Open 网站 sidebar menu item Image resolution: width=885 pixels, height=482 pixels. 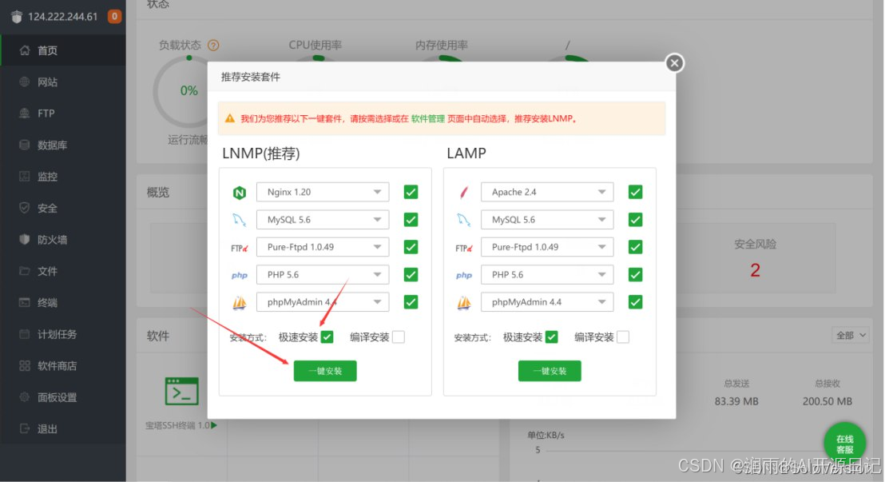coord(63,82)
